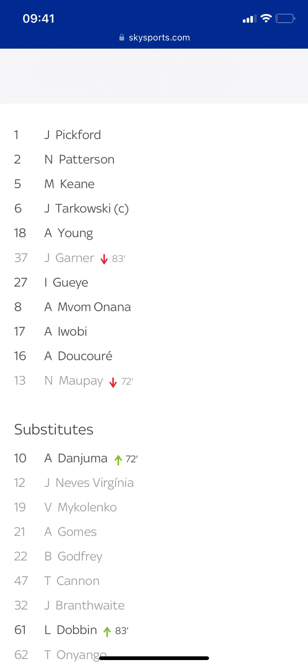Open substitute J Branthwaite's entry

tap(84, 605)
